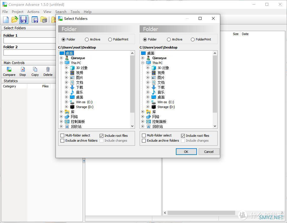Select 音乐 folder in left tree

pos(79,92)
